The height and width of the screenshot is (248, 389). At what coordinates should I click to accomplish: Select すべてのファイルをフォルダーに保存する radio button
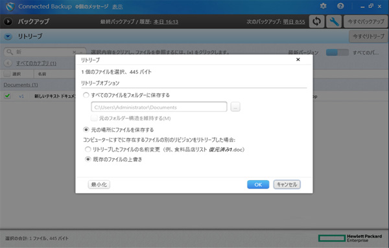pyautogui.click(x=86, y=95)
